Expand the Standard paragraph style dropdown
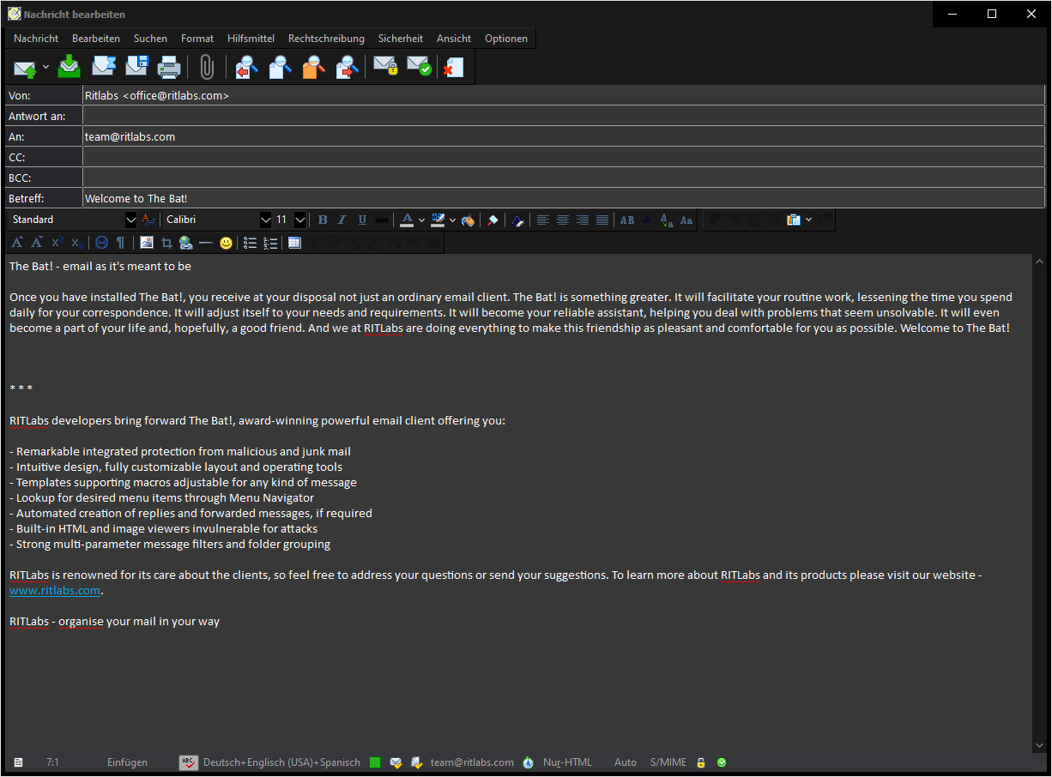The width and height of the screenshot is (1052, 777). [x=130, y=220]
